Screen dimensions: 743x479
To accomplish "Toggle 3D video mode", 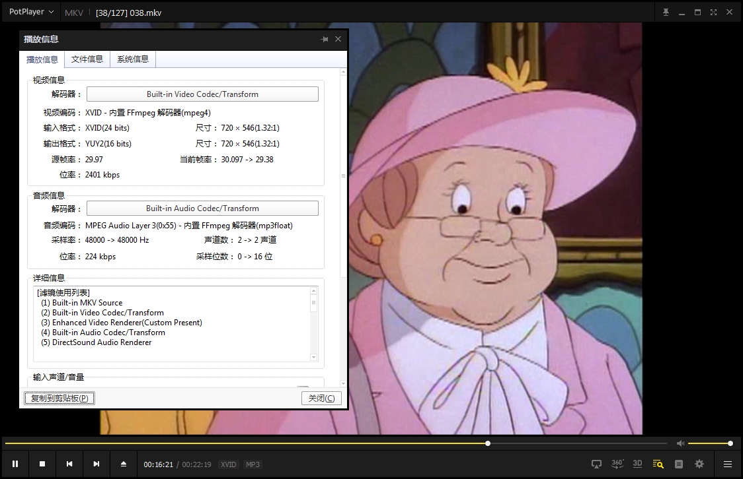I will pos(637,464).
